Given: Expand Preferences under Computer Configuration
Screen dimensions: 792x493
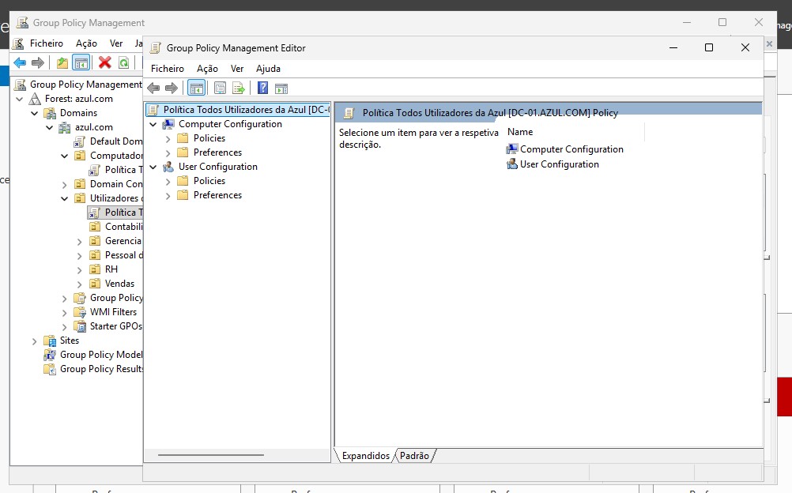Looking at the screenshot, I should point(168,152).
